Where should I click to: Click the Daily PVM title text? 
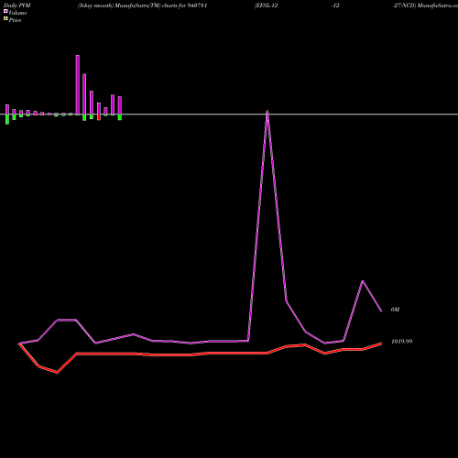pos(17,5)
